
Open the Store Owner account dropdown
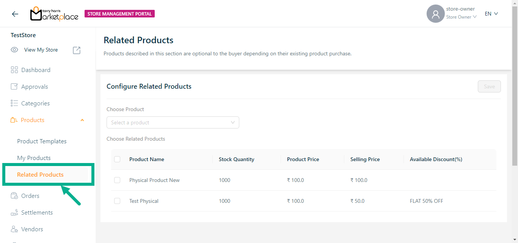(461, 17)
